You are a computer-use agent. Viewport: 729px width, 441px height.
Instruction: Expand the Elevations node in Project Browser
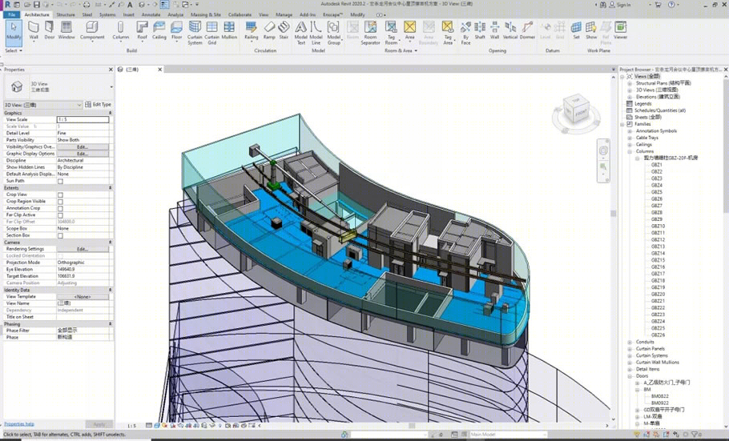point(630,97)
